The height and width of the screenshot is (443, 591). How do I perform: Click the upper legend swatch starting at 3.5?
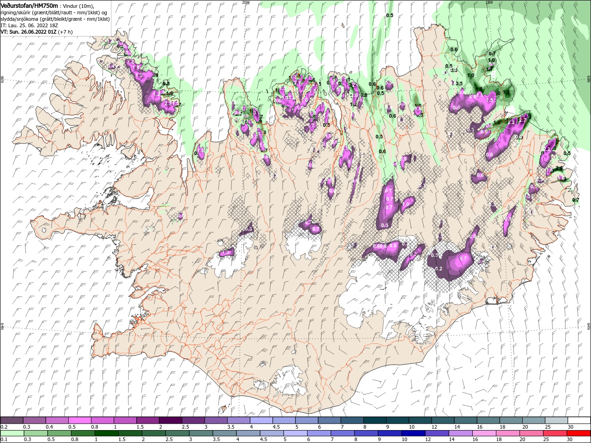pos(239,420)
